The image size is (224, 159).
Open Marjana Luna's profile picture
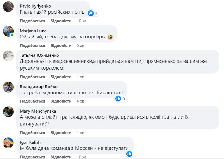[x=8, y=31]
